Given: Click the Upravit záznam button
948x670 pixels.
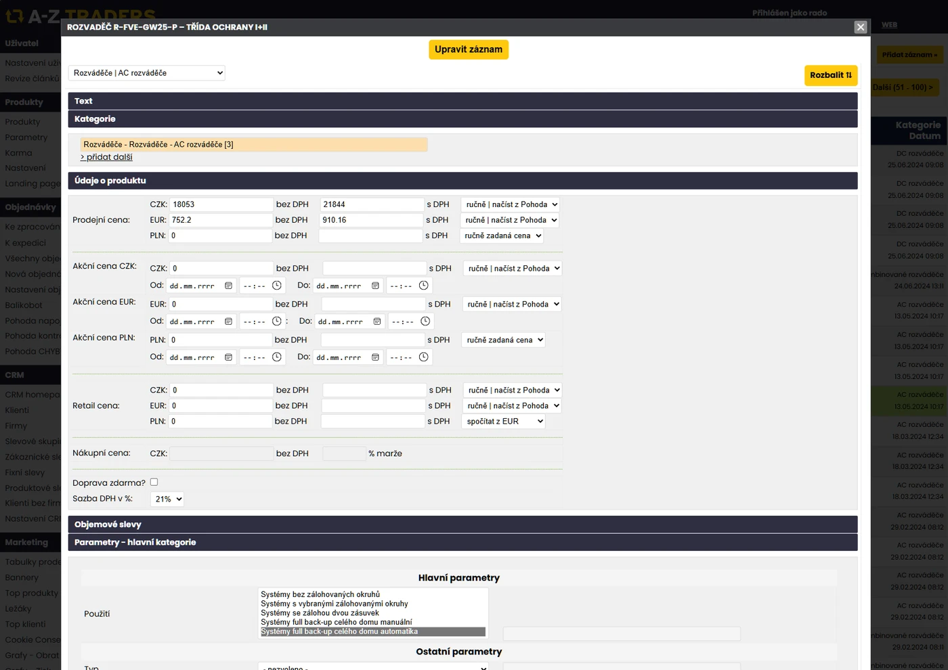Looking at the screenshot, I should coord(468,49).
